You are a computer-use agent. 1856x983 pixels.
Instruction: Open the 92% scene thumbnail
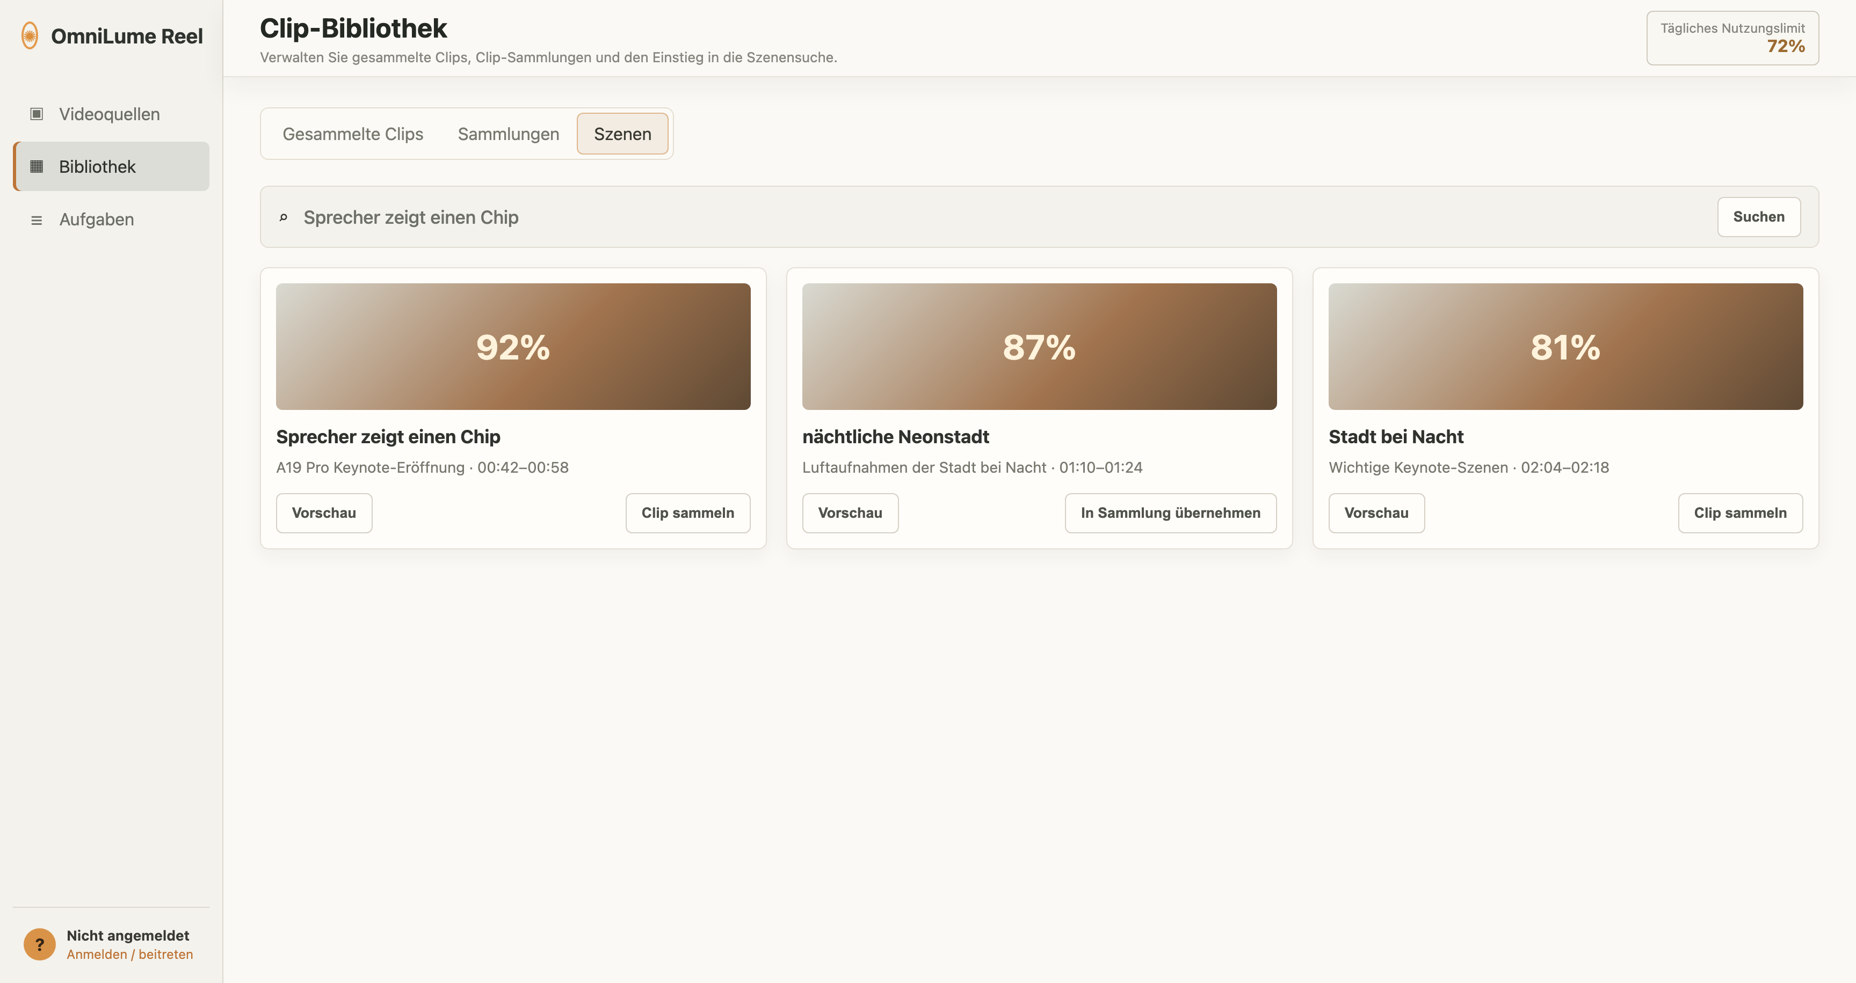pos(513,347)
